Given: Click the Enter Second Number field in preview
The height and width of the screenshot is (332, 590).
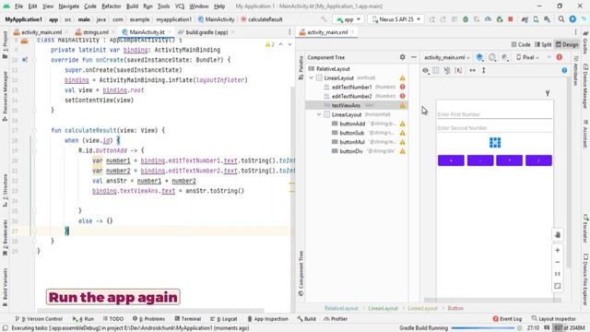Looking at the screenshot, I should click(494, 128).
